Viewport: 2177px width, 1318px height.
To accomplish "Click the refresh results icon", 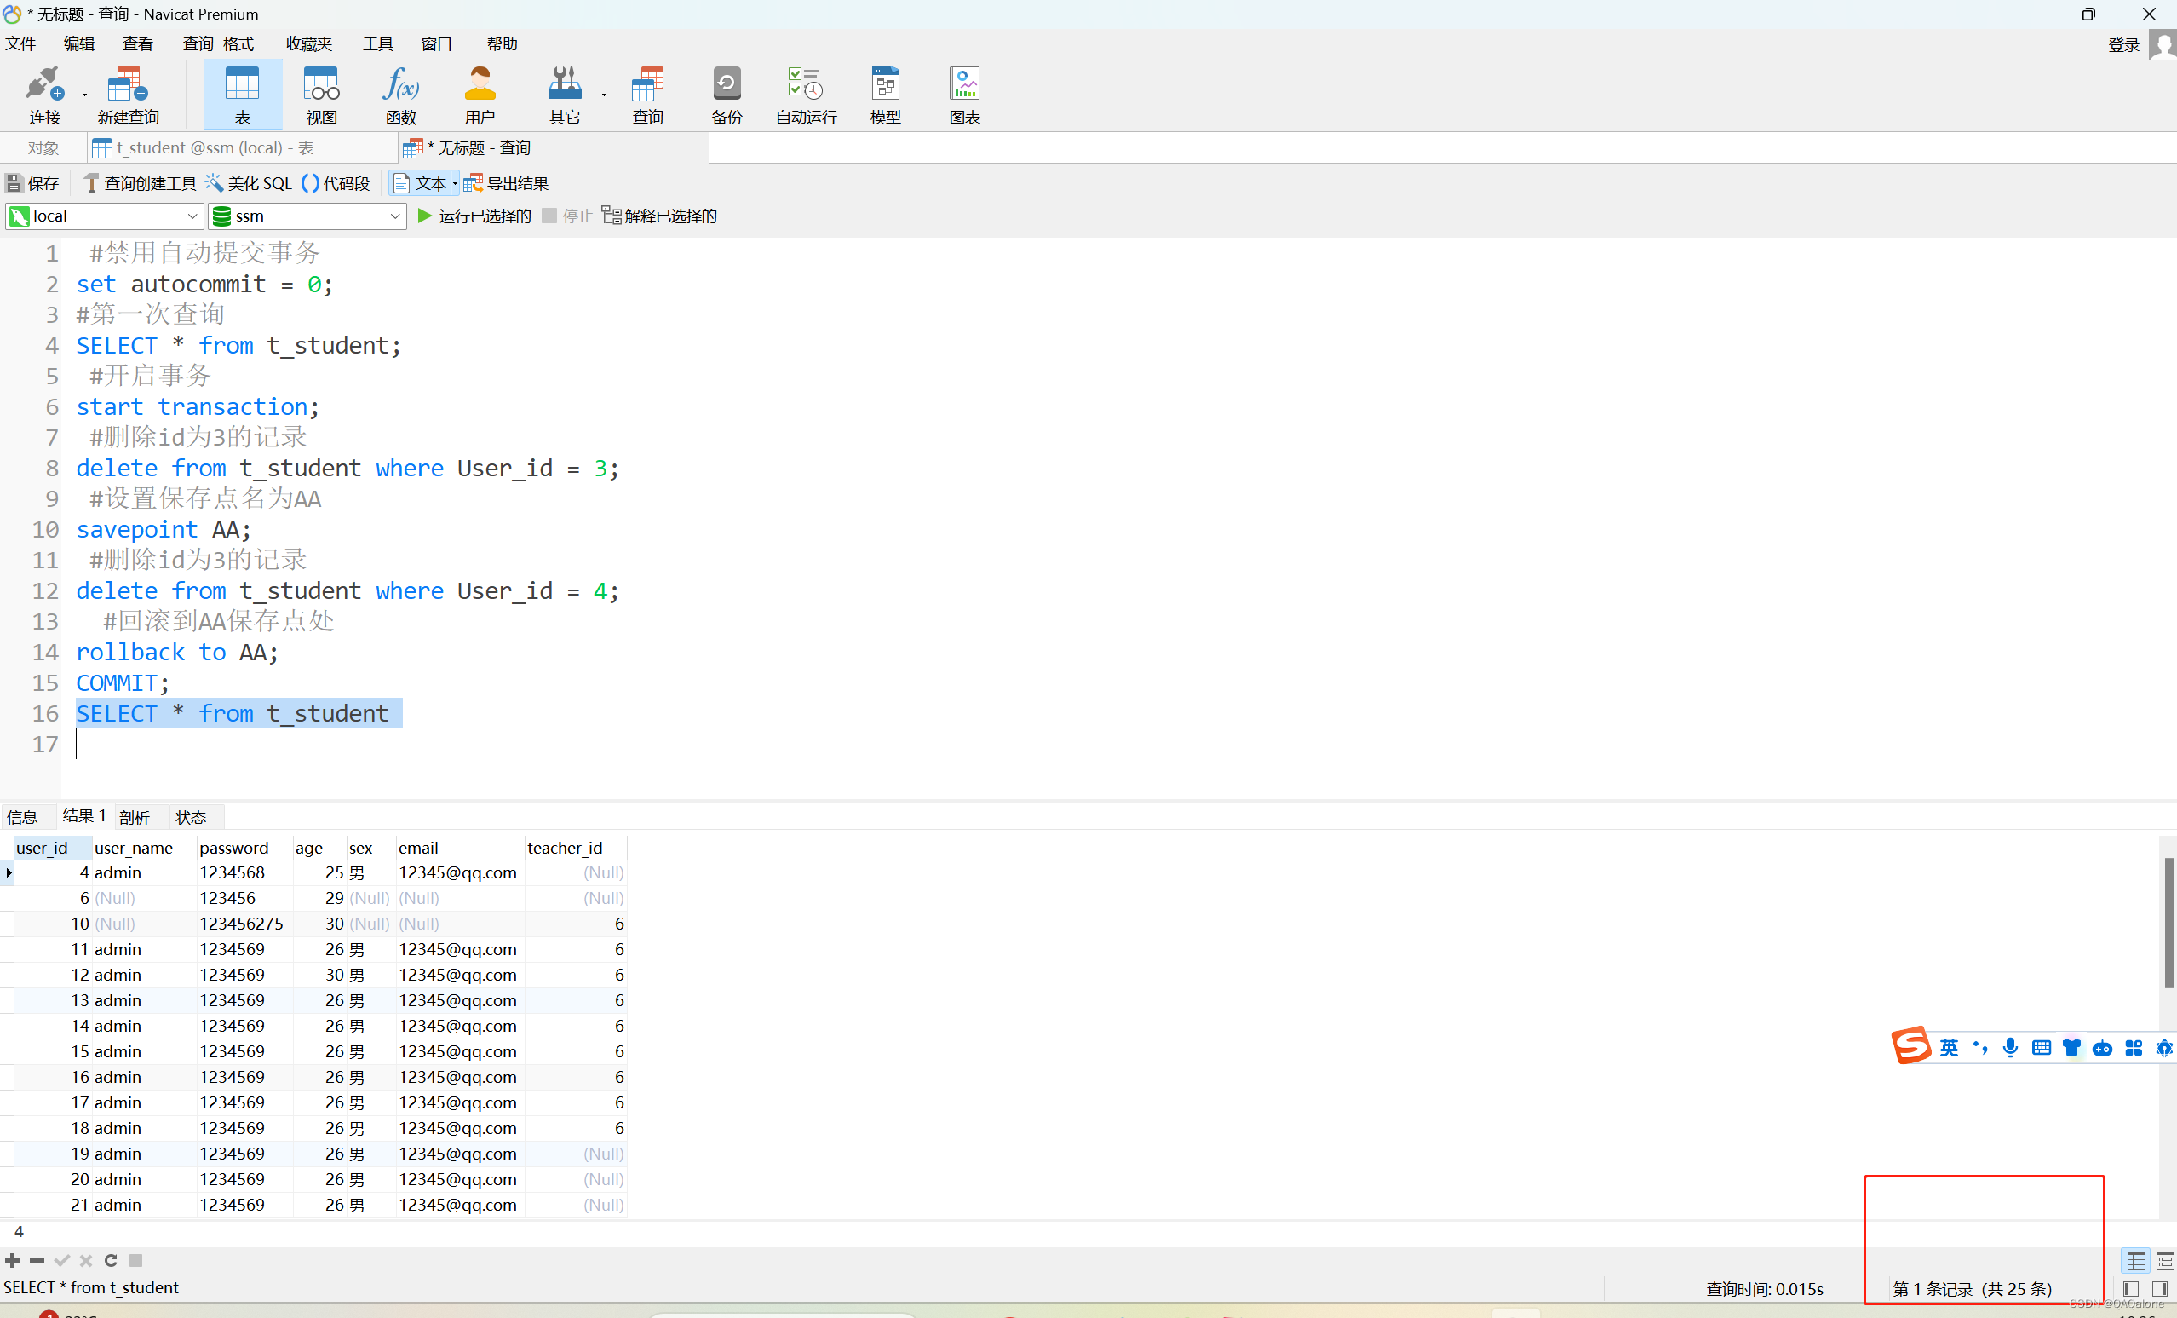I will tap(111, 1261).
